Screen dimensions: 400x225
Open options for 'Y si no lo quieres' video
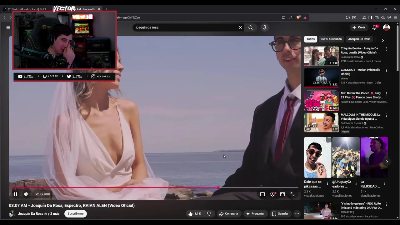[x=386, y=204]
